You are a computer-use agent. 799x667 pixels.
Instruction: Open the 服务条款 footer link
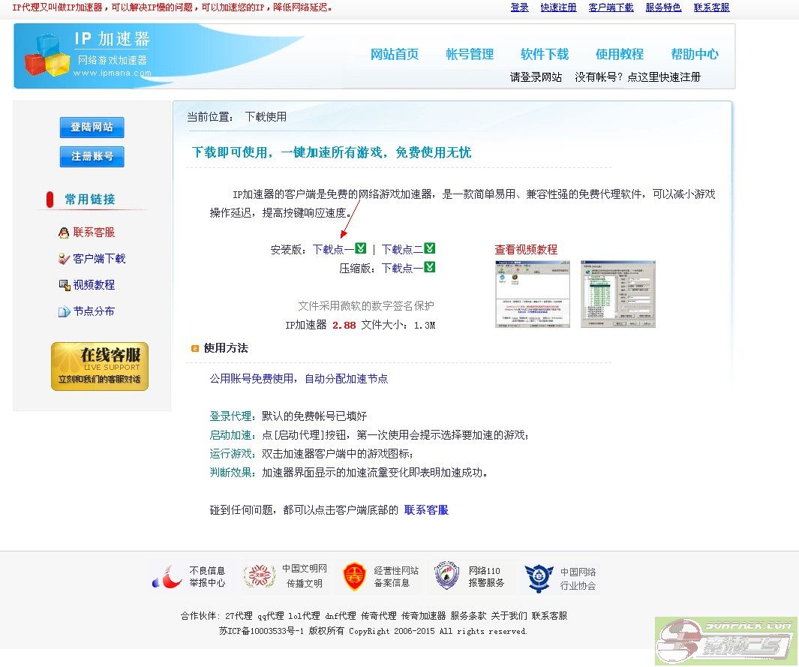[x=468, y=616]
